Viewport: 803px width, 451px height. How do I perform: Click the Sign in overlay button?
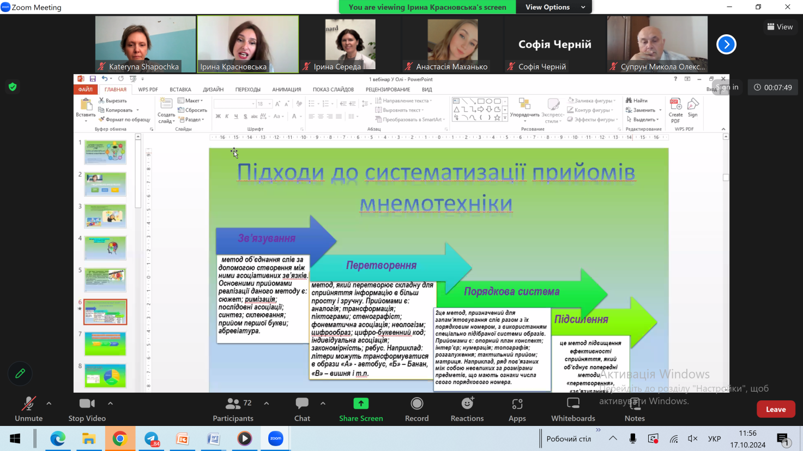pos(727,87)
